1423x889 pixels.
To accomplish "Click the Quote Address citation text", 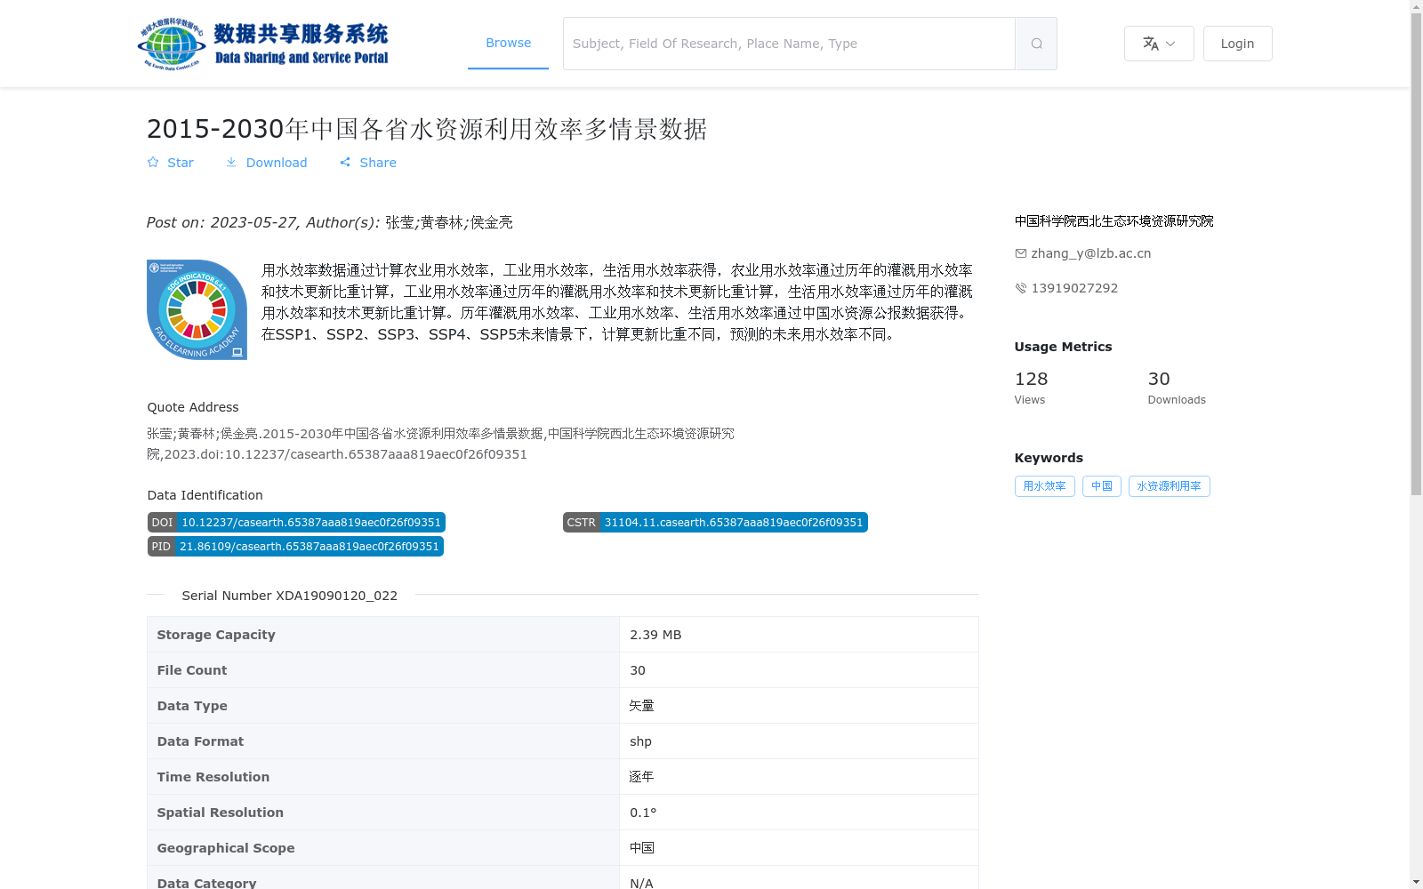I will click(x=440, y=444).
